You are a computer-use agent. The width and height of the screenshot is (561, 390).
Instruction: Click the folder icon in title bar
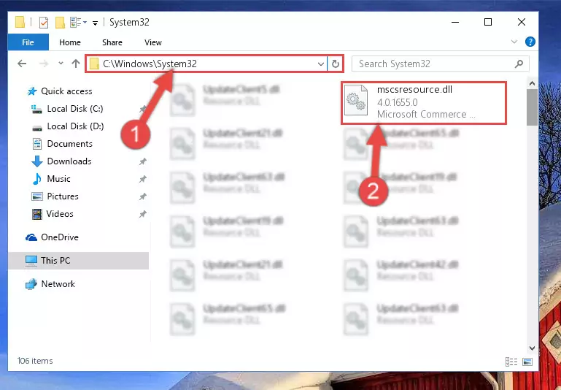click(x=20, y=22)
